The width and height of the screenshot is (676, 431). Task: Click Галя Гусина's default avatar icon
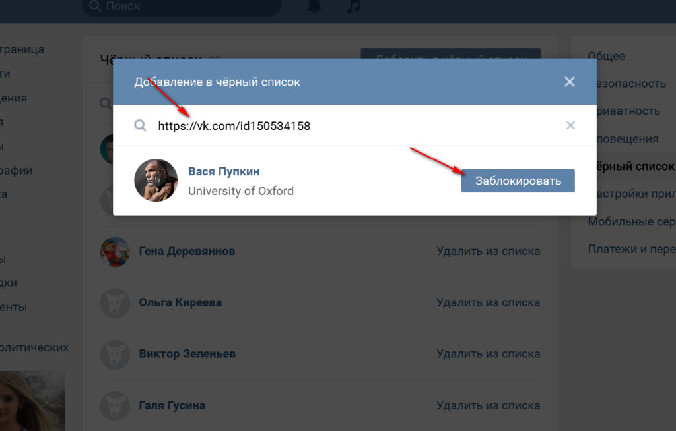[115, 405]
